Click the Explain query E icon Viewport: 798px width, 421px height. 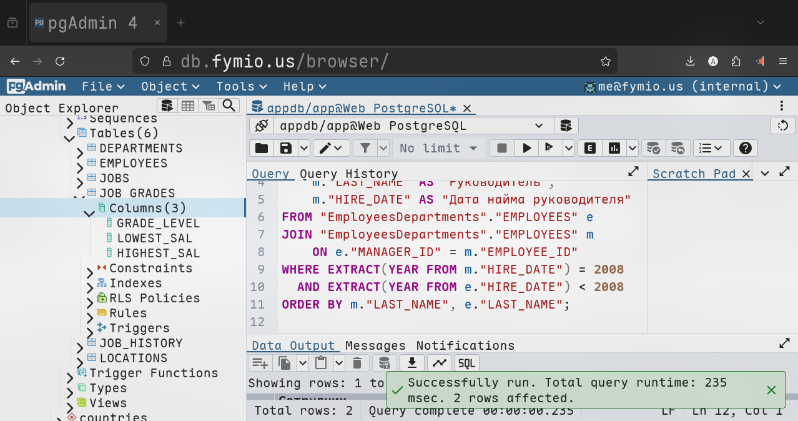coord(589,148)
